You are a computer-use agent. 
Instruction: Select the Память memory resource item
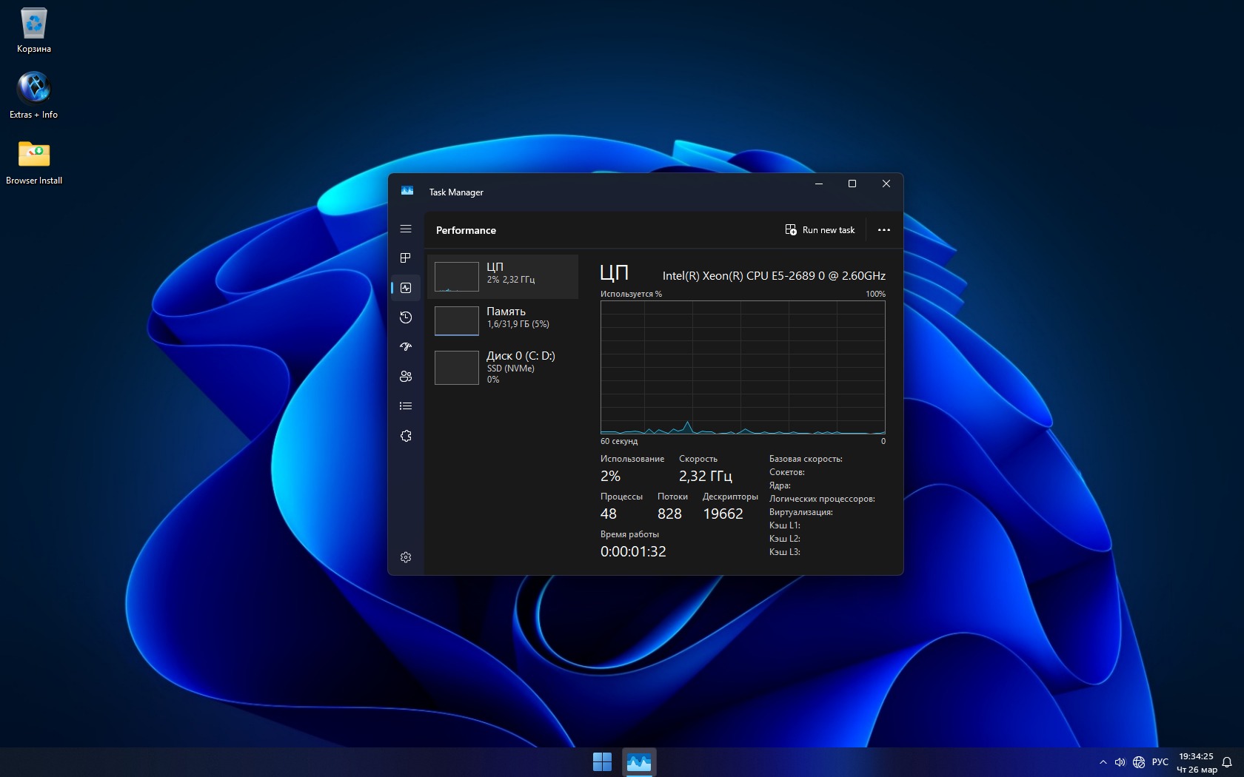point(503,320)
